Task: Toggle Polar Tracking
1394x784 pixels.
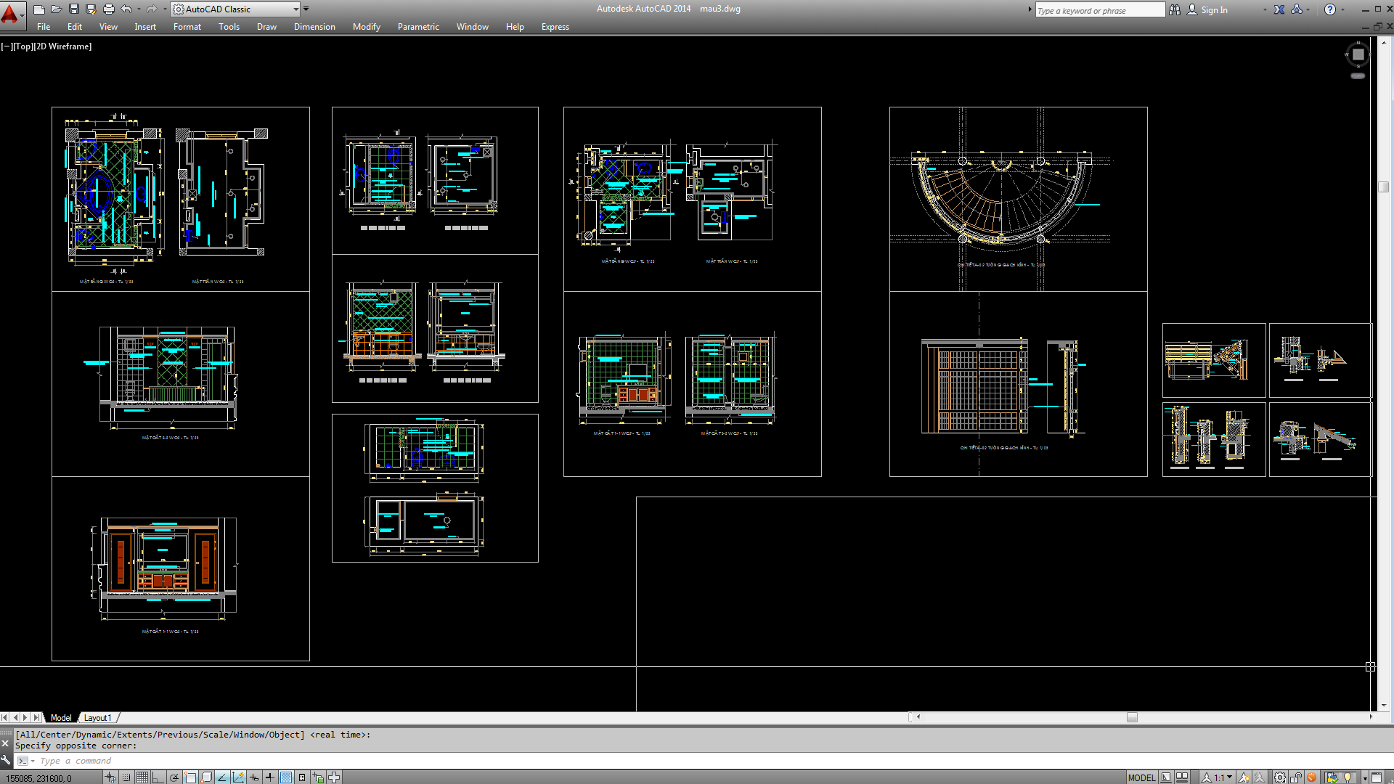Action: (x=175, y=777)
